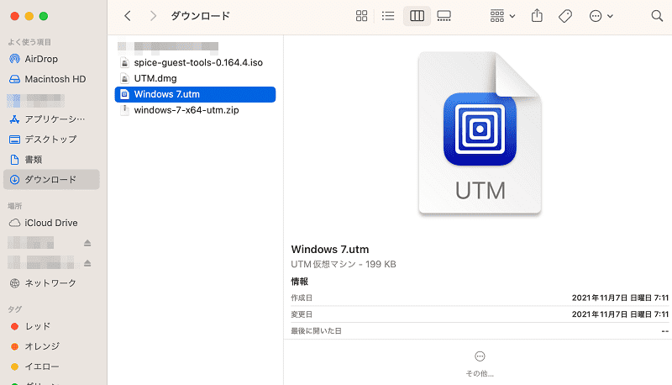Screen dimensions: 672x385
Task: Click the 場所 sidebar heading
Action: coord(14,206)
